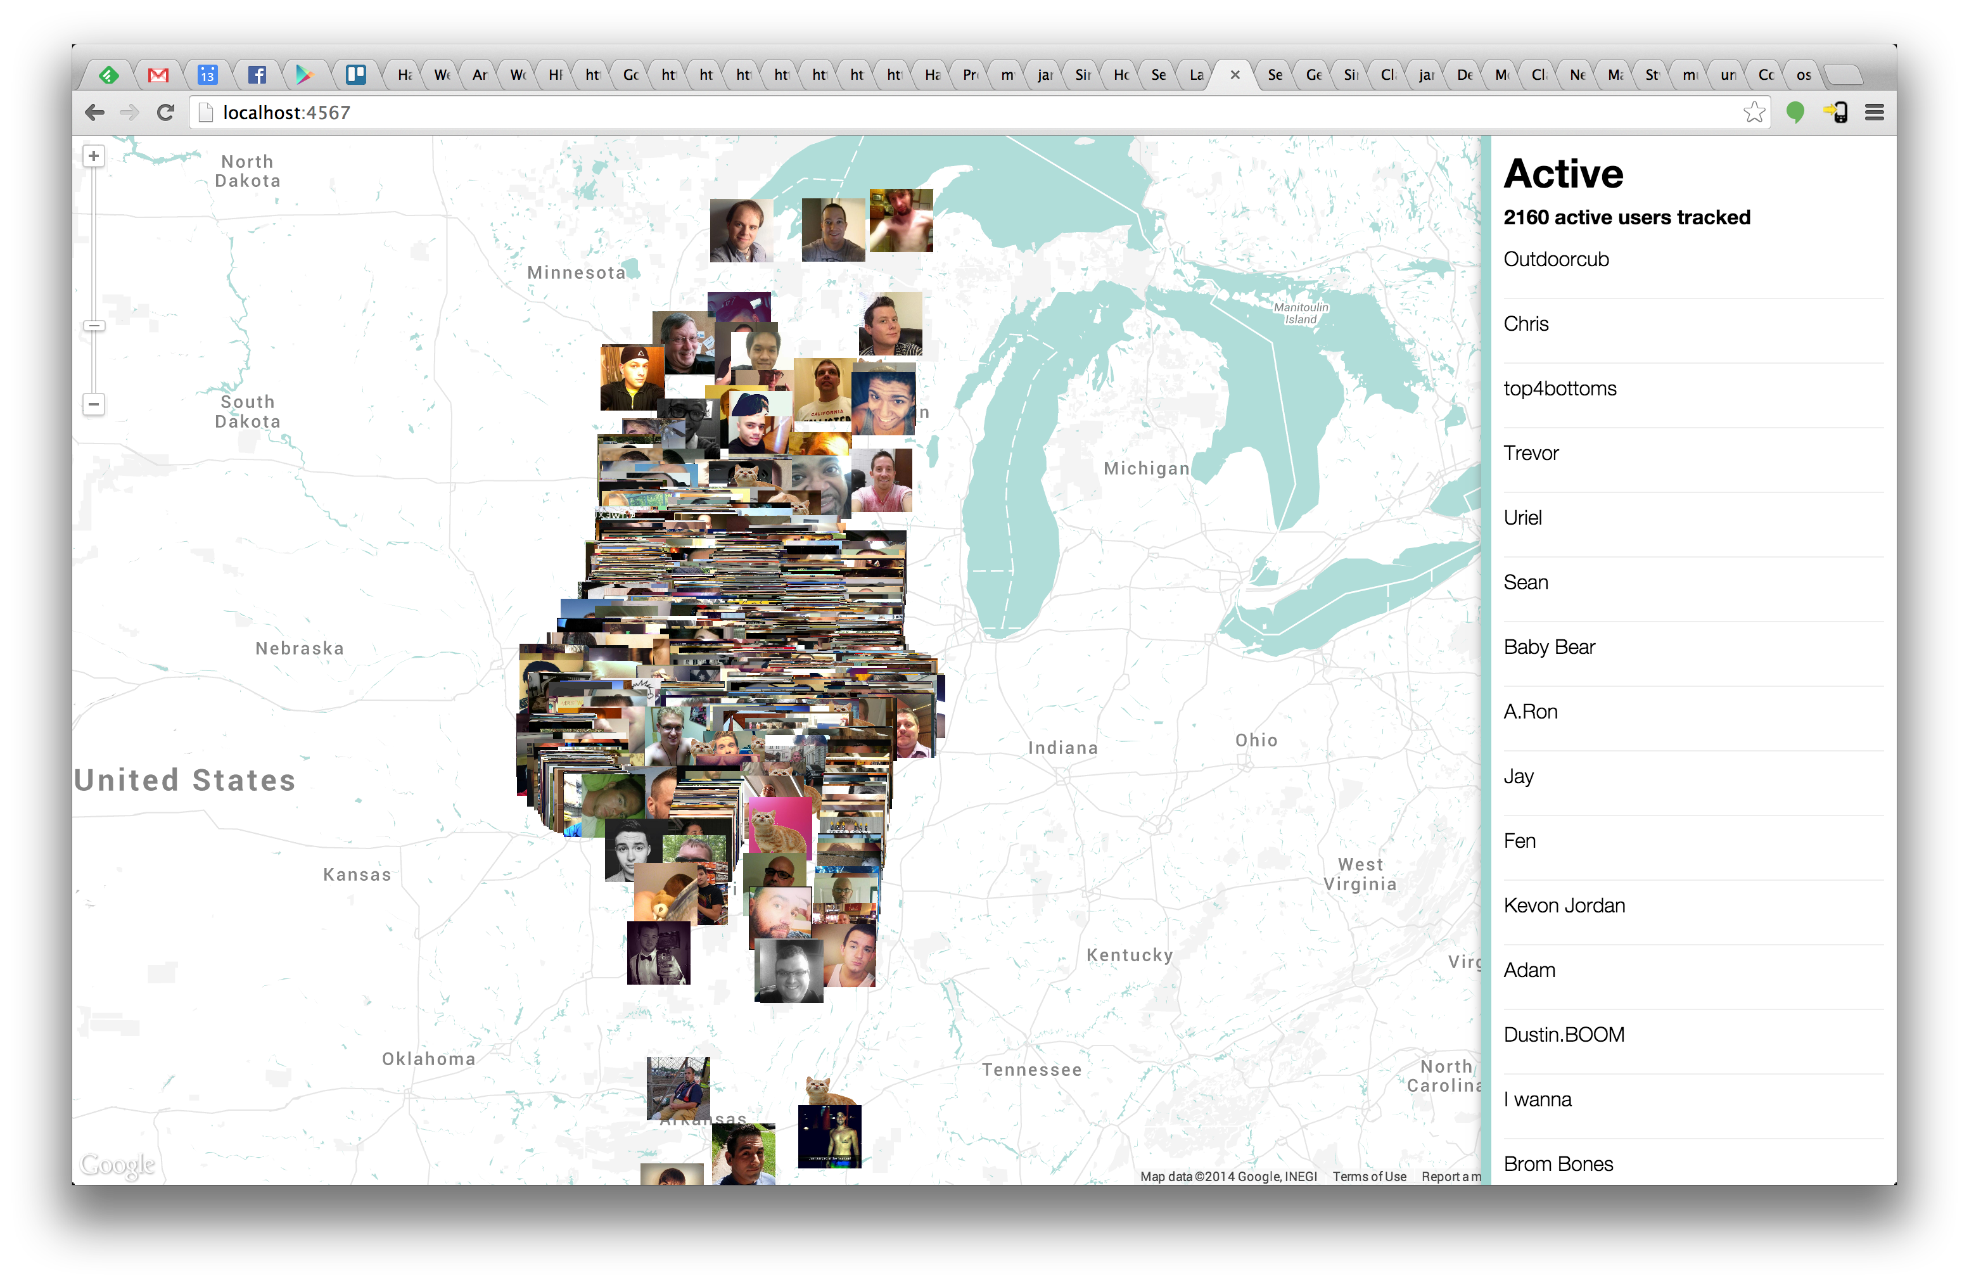The height and width of the screenshot is (1285, 1969).
Task: Reload the page with refresh icon
Action: (x=165, y=113)
